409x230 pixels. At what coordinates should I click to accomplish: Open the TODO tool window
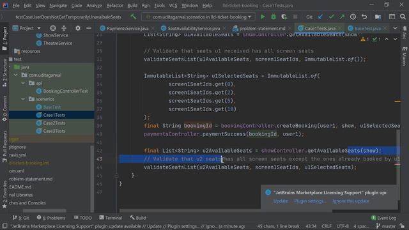[82, 218]
